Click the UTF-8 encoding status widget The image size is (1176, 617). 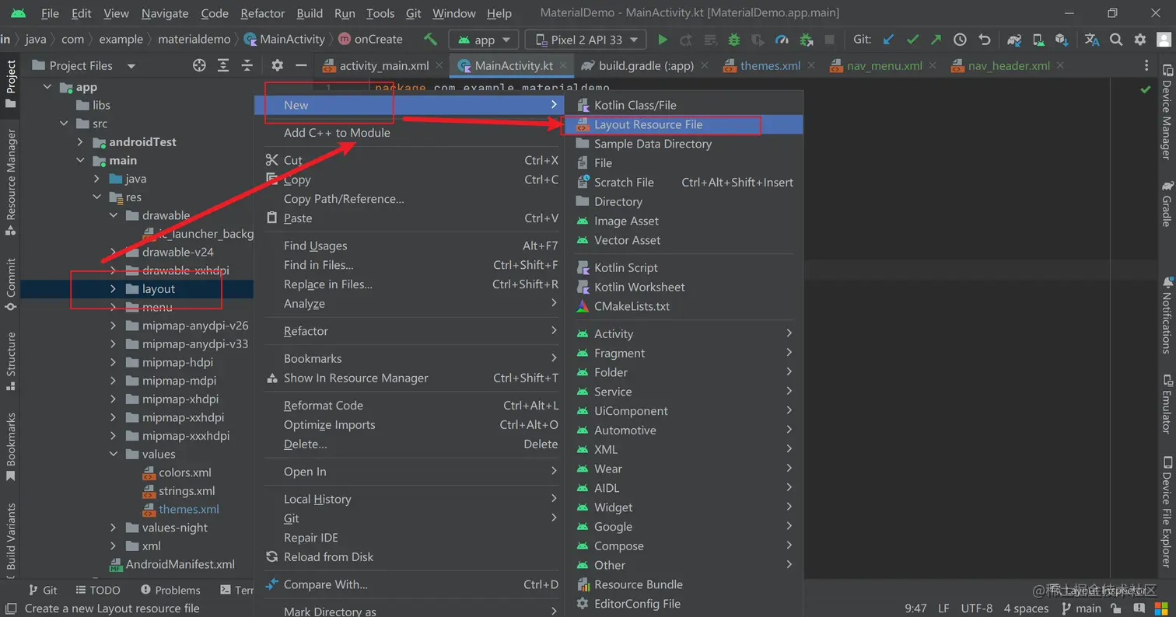pyautogui.click(x=977, y=608)
